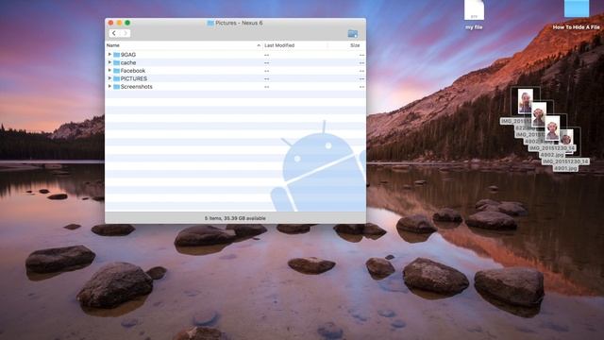Select the cache folder icon
Screen dimensions: 604x340
pos(116,62)
